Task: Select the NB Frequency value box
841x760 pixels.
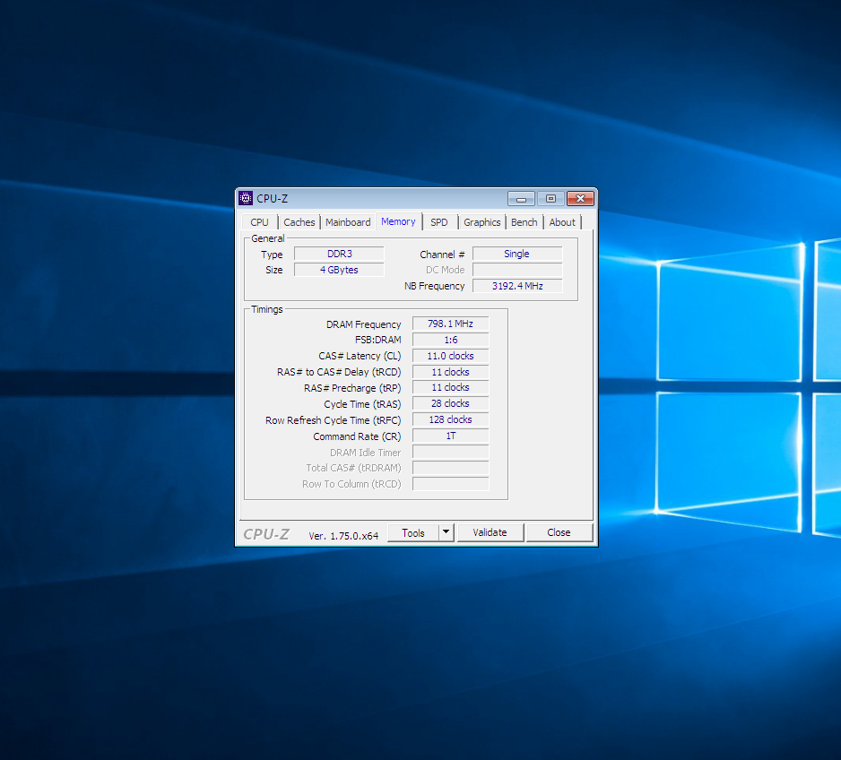Action: (x=517, y=286)
